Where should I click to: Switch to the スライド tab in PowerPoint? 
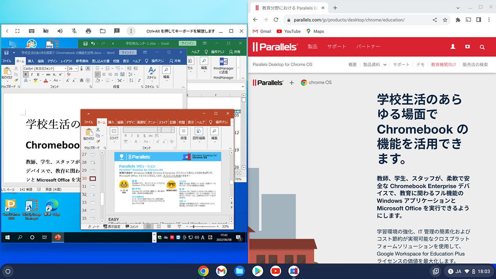(163, 122)
